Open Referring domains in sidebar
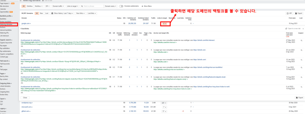 6,25
